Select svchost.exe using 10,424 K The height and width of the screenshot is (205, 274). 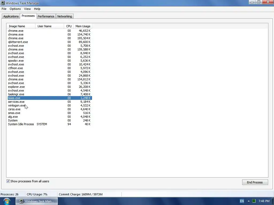[50, 65]
